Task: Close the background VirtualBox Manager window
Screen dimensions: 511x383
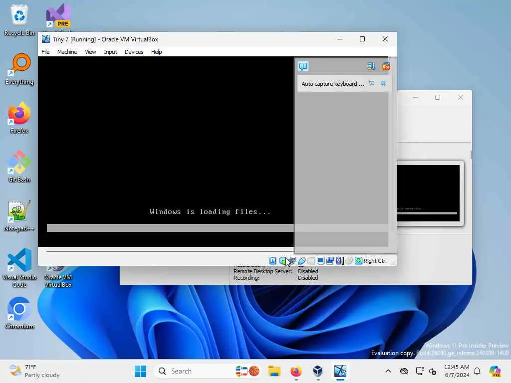Action: 461,97
